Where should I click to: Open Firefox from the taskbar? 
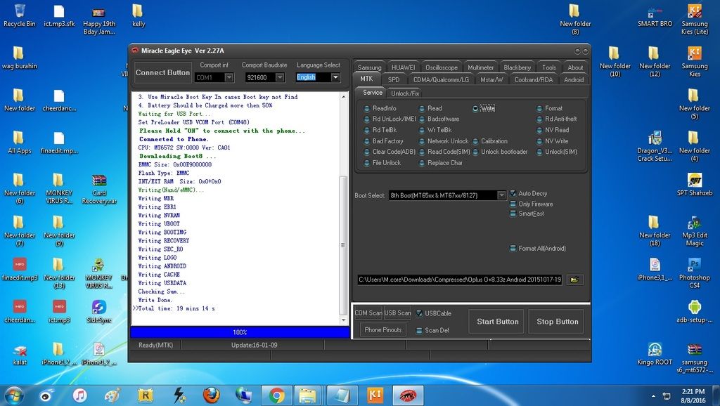(211, 395)
